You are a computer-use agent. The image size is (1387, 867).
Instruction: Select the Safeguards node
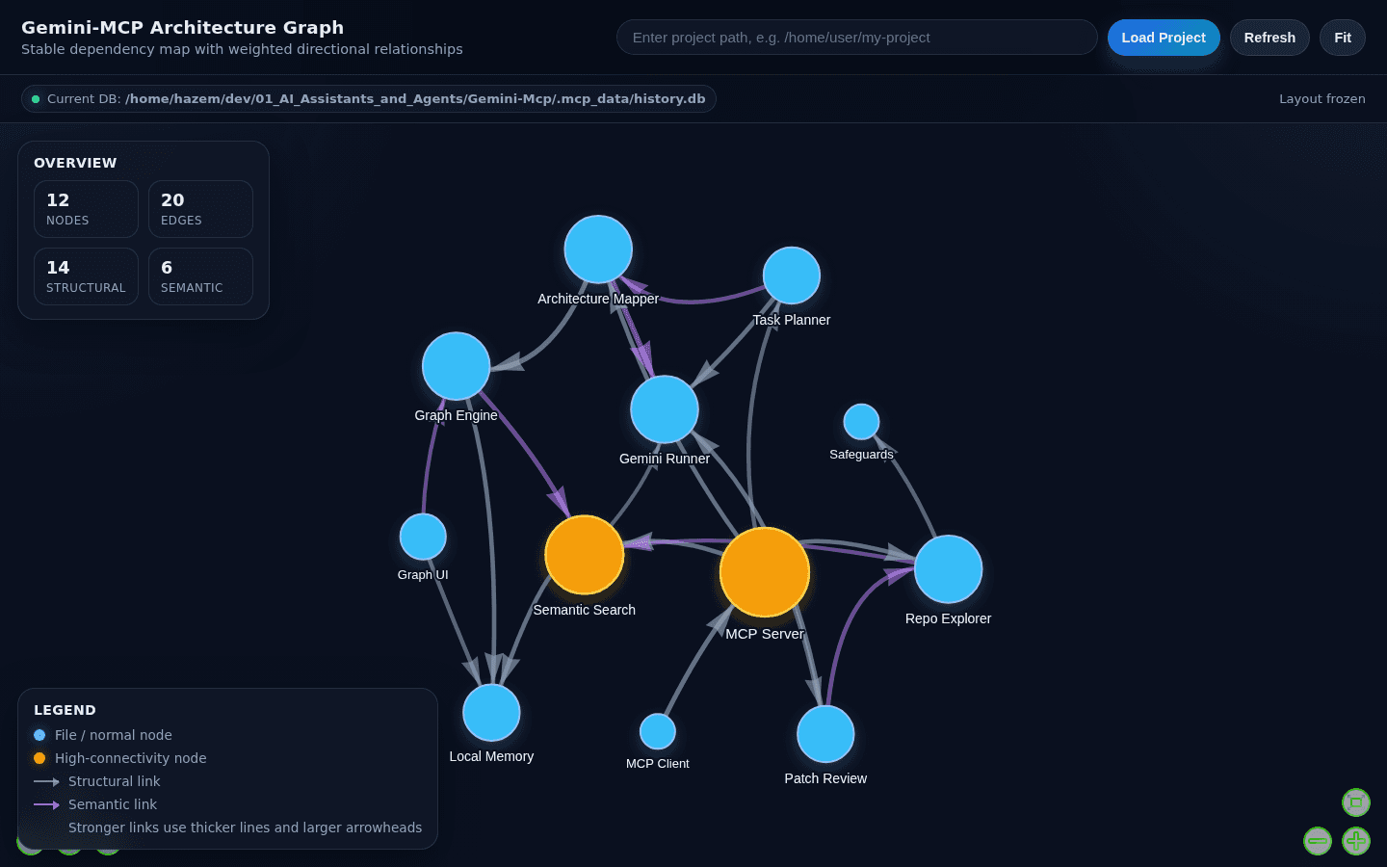coord(861,422)
